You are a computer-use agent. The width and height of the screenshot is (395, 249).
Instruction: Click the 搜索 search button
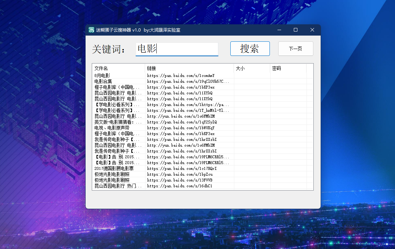[250, 49]
